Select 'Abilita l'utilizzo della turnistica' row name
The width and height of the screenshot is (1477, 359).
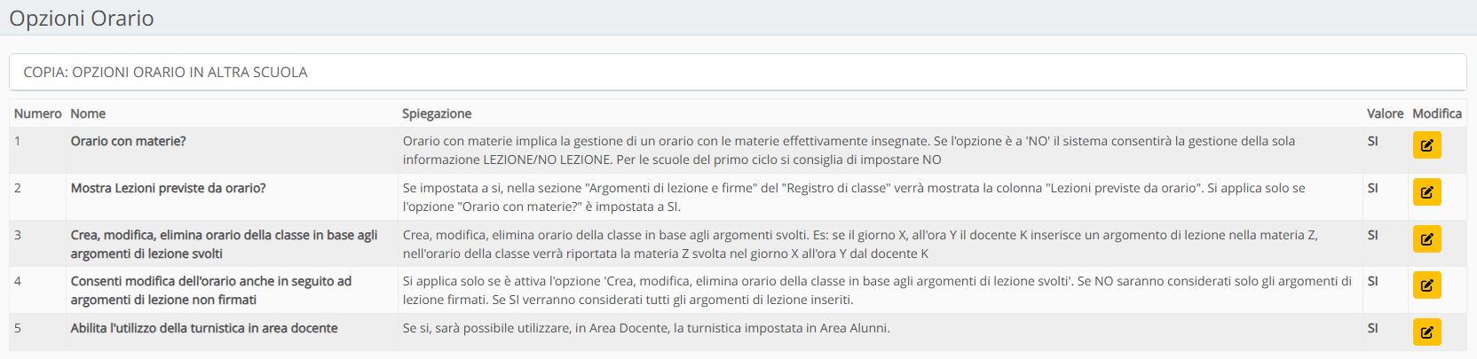(x=204, y=328)
